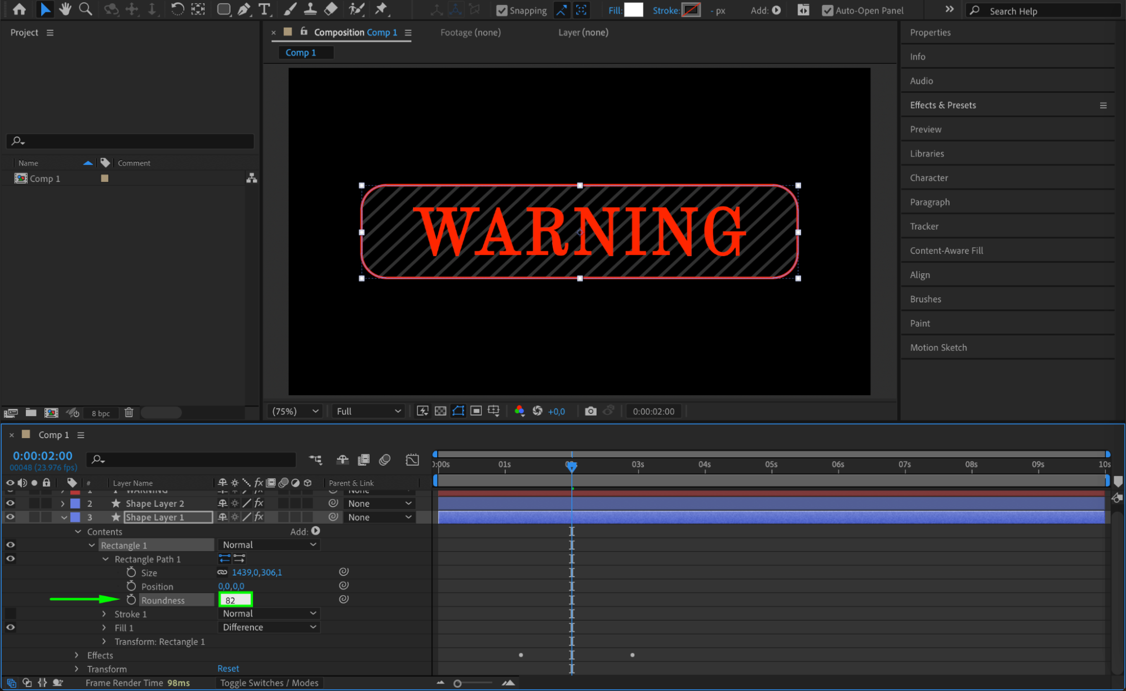Select the Pen tool
The width and height of the screenshot is (1126, 691).
click(244, 9)
